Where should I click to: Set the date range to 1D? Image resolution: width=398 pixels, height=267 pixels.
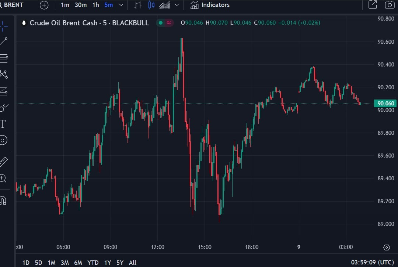[x=26, y=263]
